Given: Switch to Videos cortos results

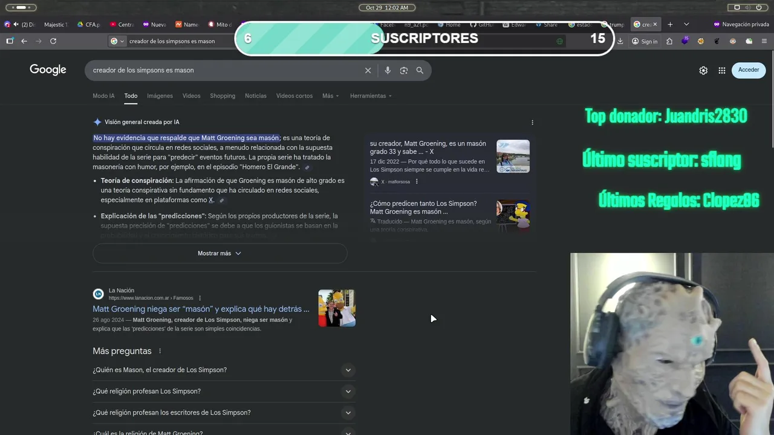Looking at the screenshot, I should [x=294, y=96].
